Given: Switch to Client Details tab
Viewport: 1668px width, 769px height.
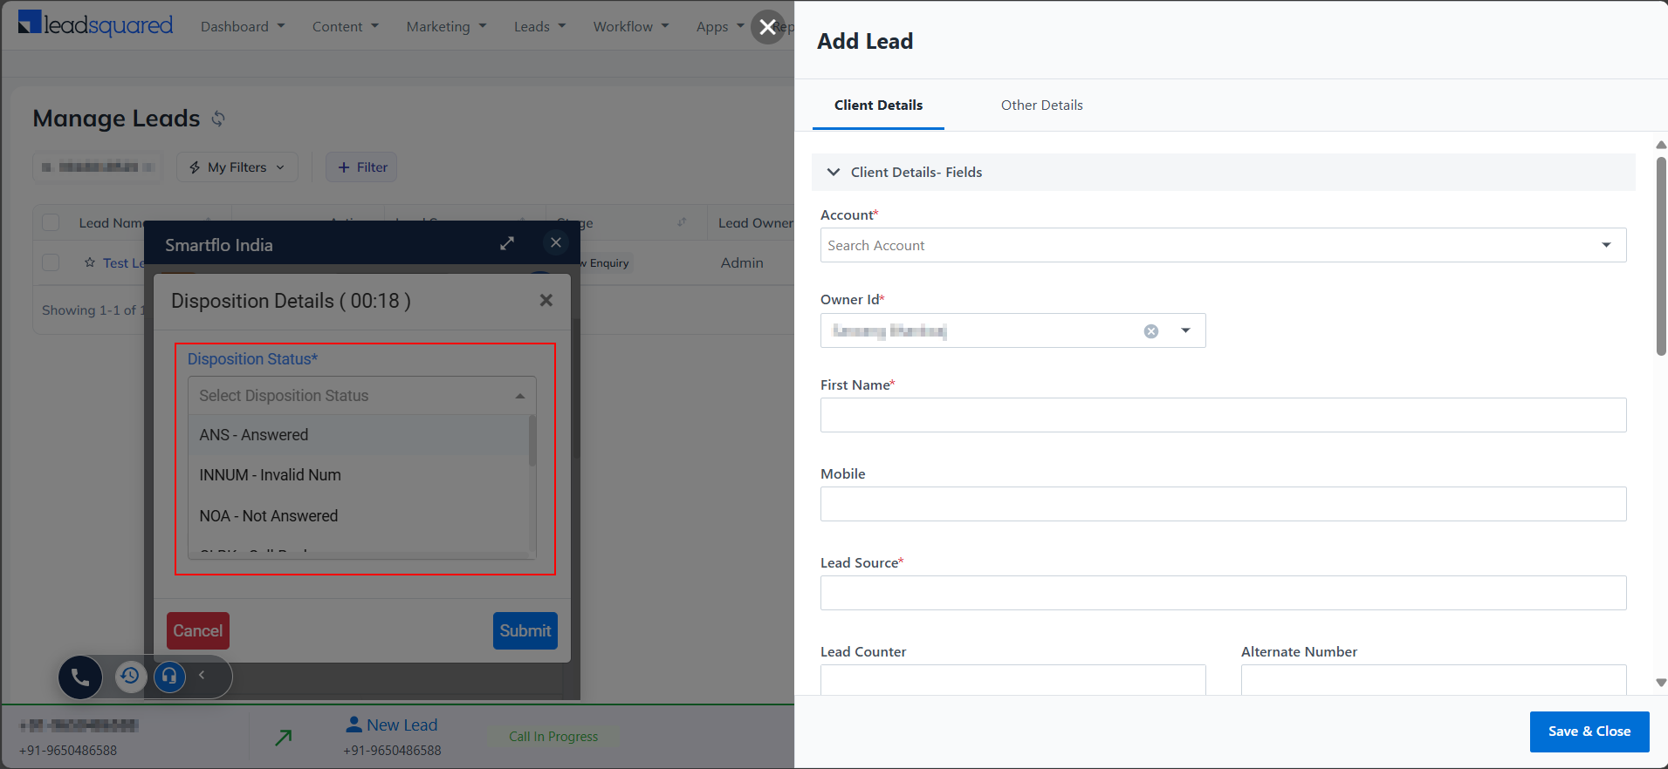Looking at the screenshot, I should [878, 105].
